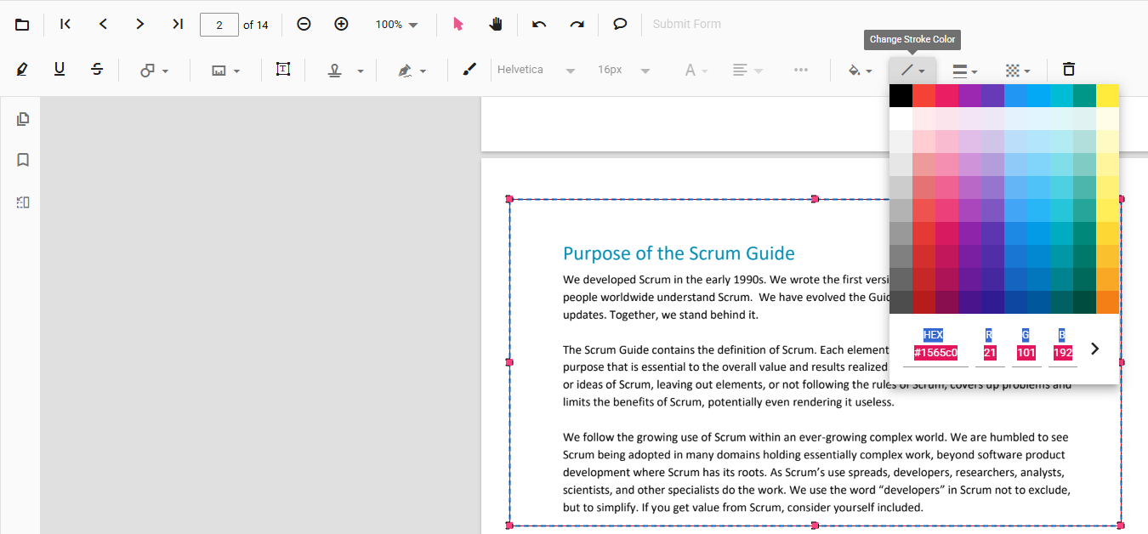Delete the selected annotation with trash icon

(1069, 70)
